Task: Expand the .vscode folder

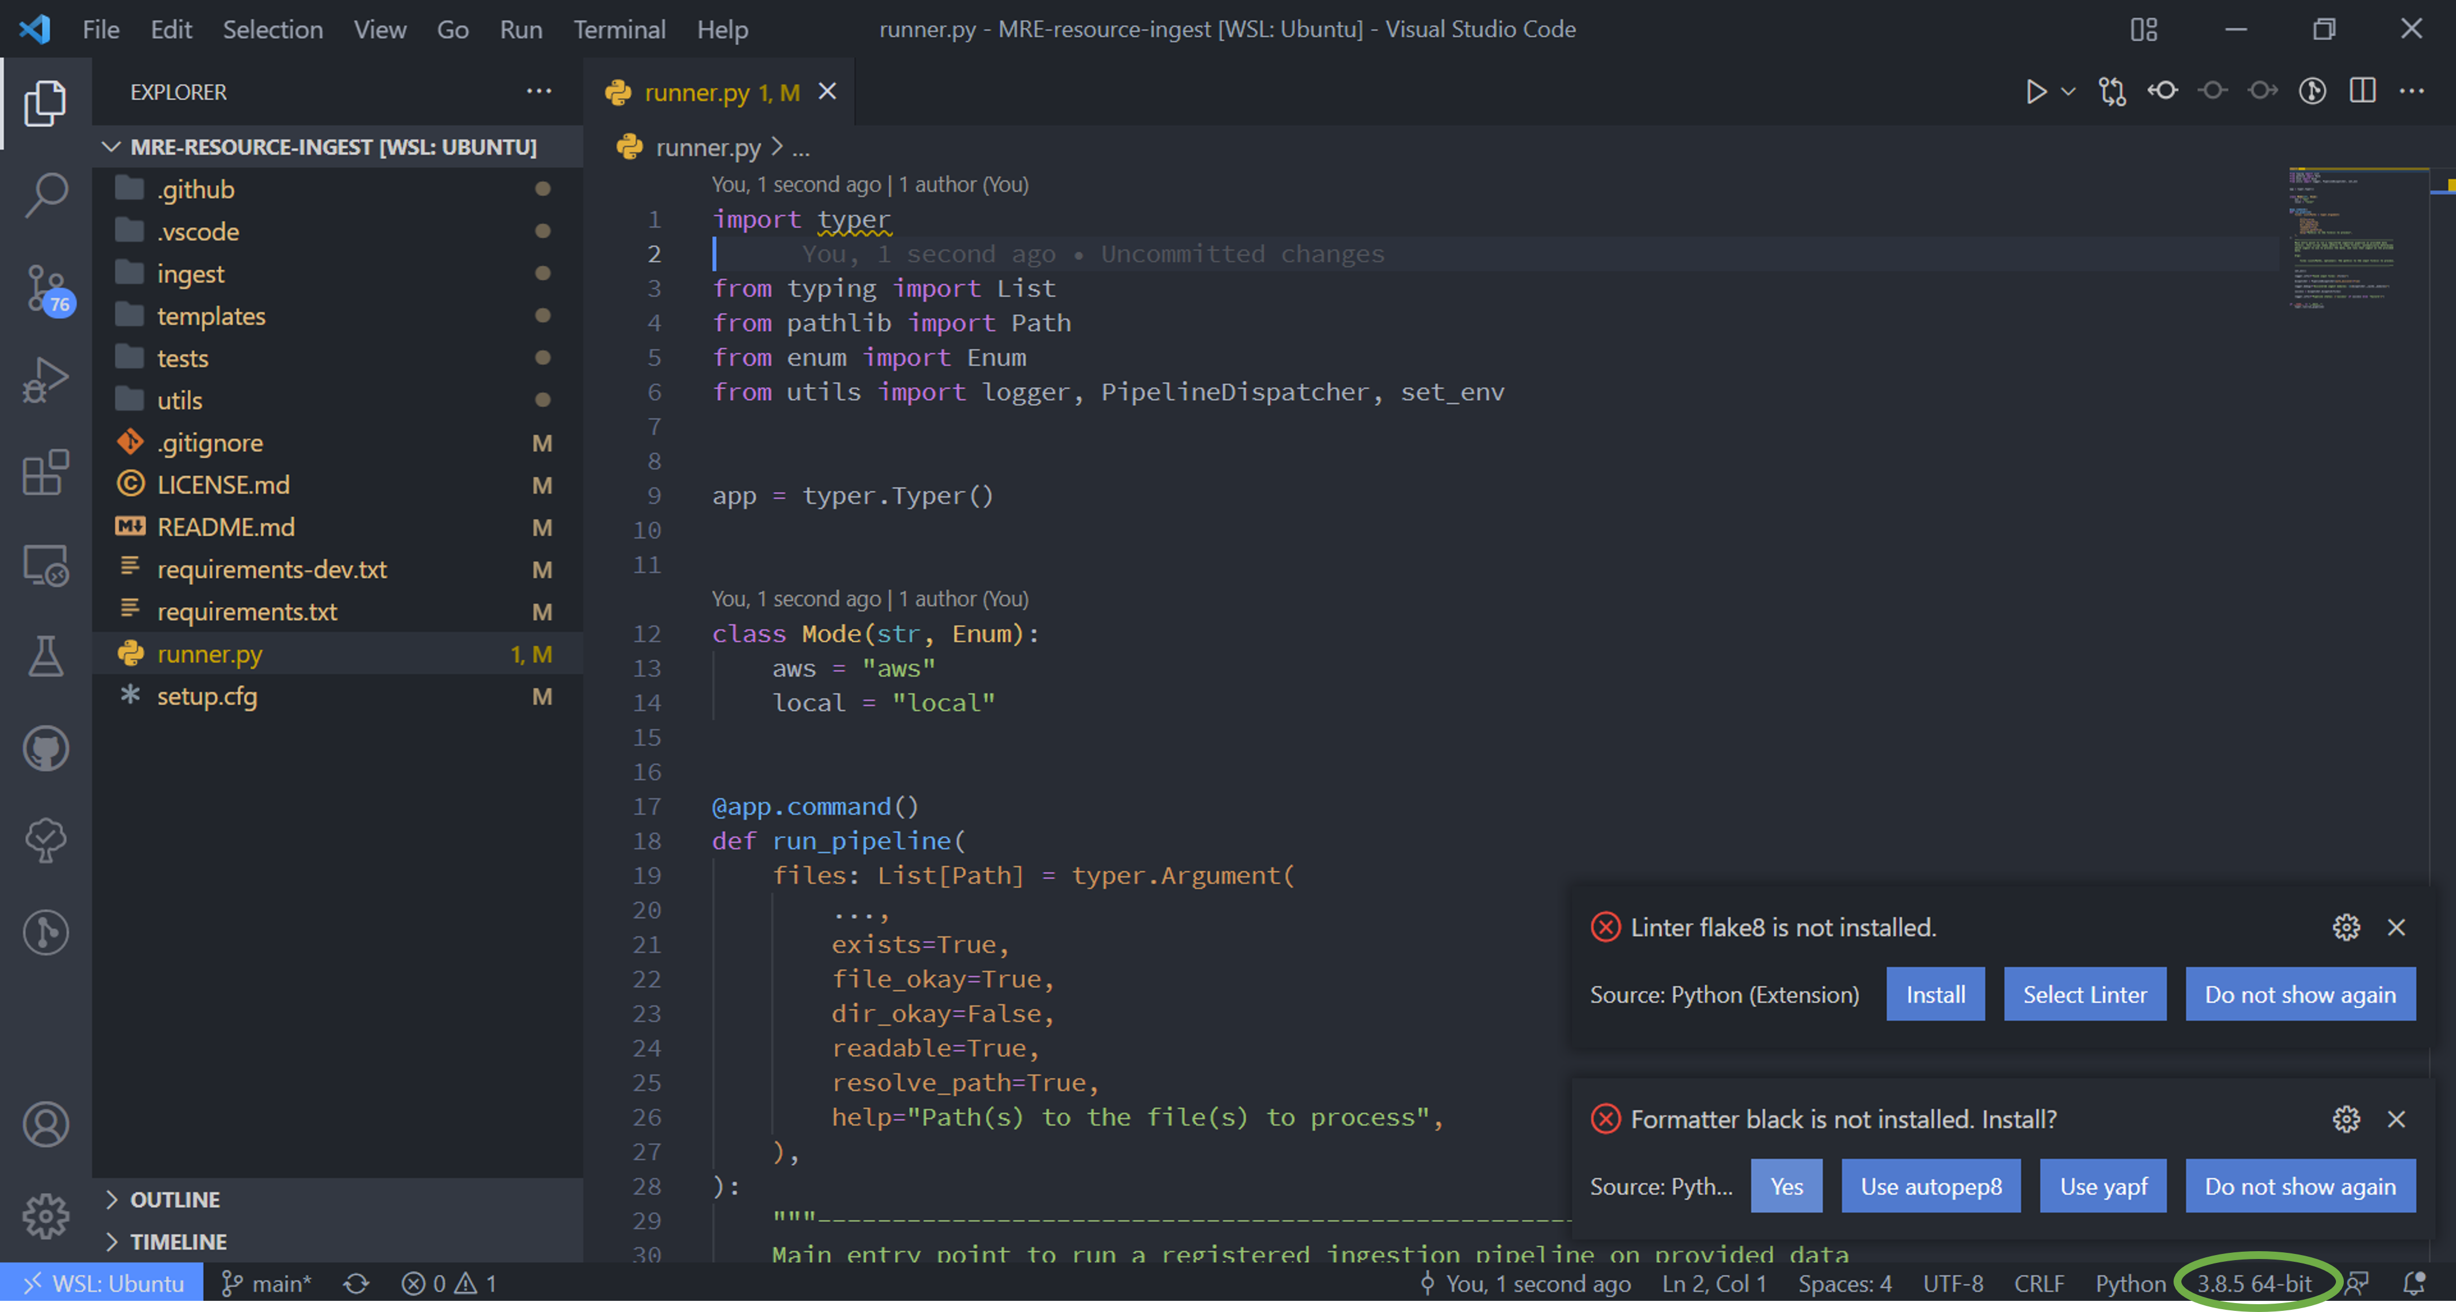Action: click(338, 232)
